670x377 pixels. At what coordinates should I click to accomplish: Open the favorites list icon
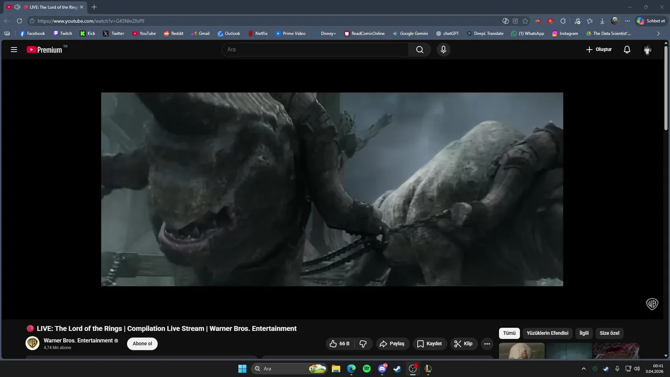[590, 21]
